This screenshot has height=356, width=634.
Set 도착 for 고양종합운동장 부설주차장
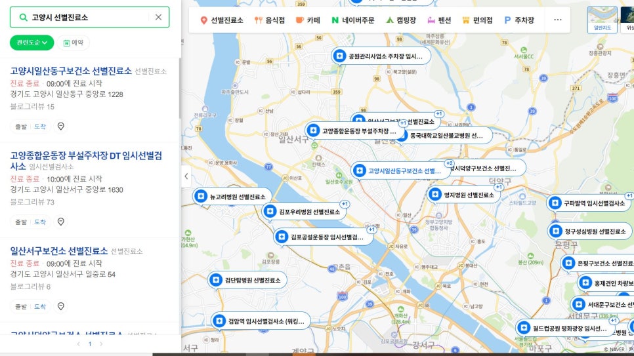click(40, 222)
